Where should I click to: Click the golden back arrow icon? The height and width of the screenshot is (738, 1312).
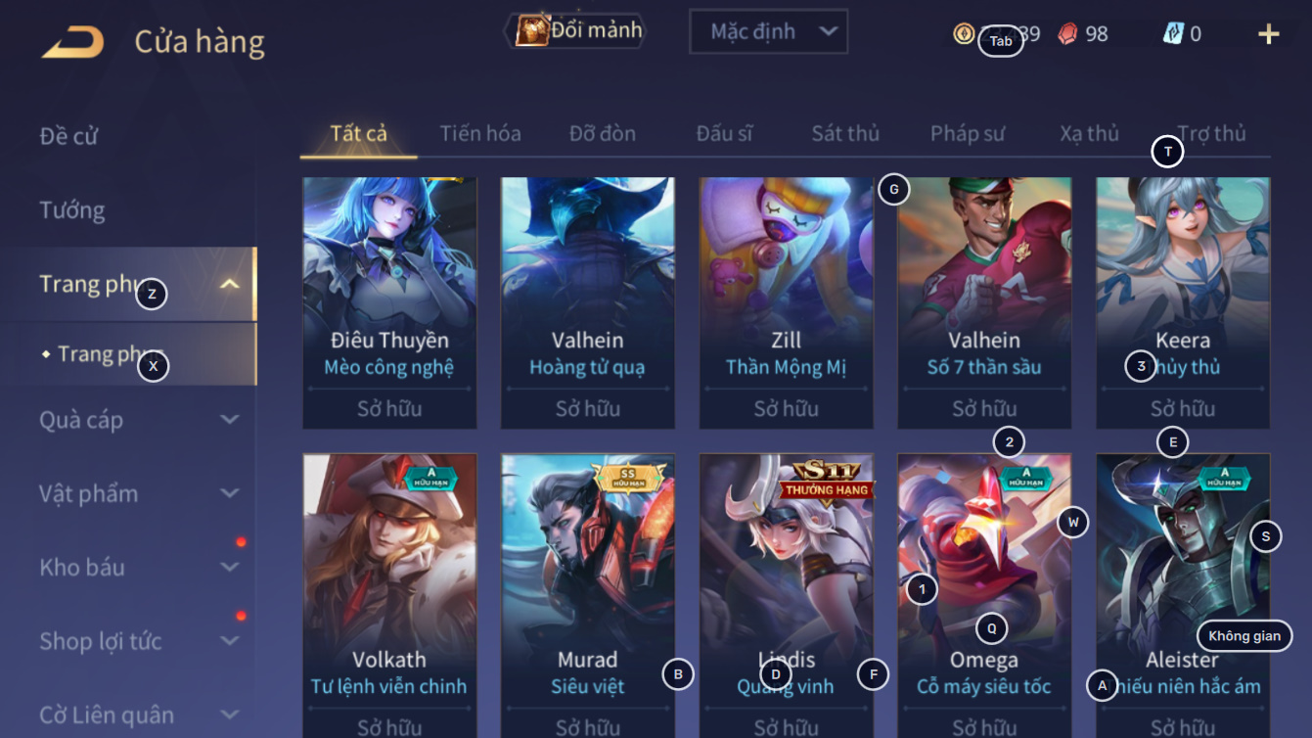72,42
